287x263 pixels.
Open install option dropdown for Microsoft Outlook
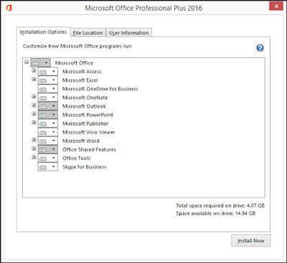click(48, 106)
